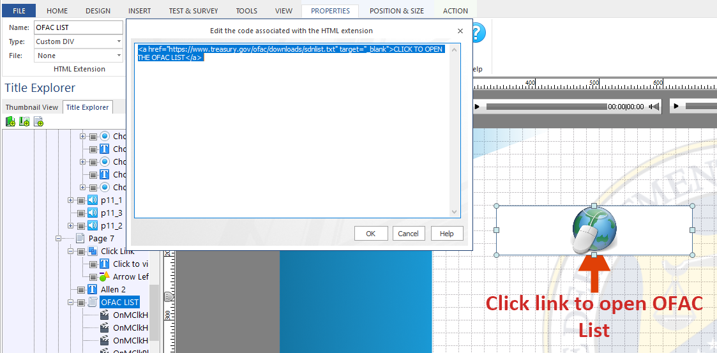Click the audio progress bar track
717x353 pixels.
[x=547, y=107]
